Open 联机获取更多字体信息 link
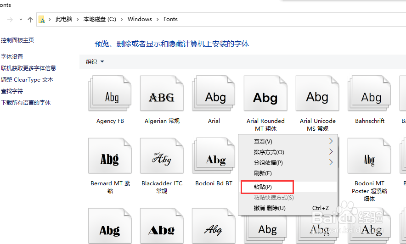The height and width of the screenshot is (244, 406). (x=28, y=68)
